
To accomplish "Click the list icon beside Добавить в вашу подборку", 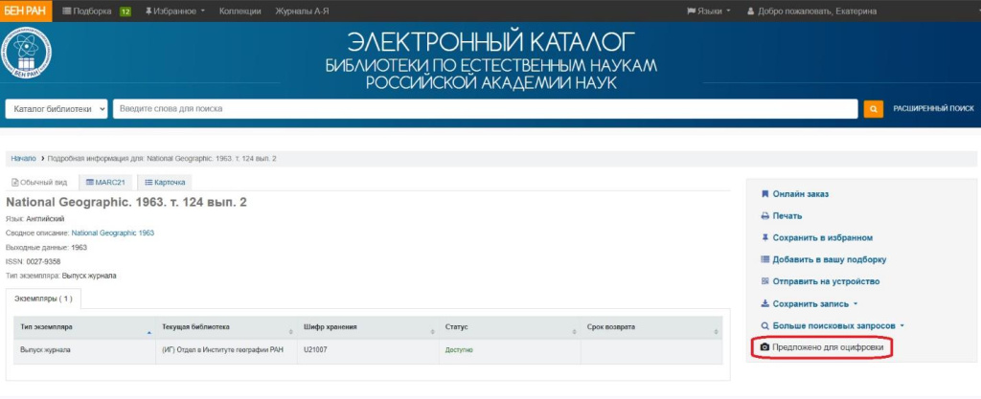I will click(764, 259).
